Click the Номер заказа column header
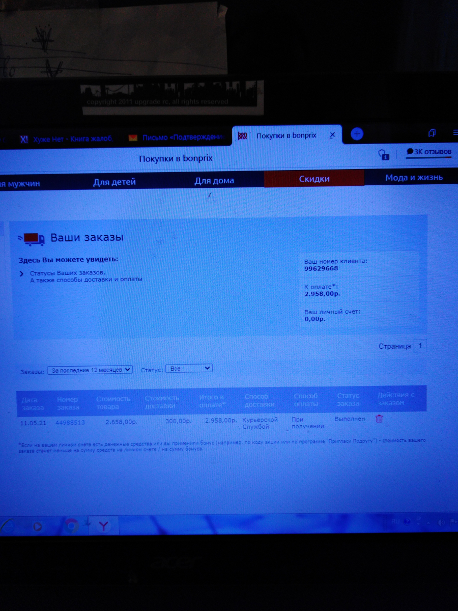This screenshot has height=611, width=458. pos(68,403)
